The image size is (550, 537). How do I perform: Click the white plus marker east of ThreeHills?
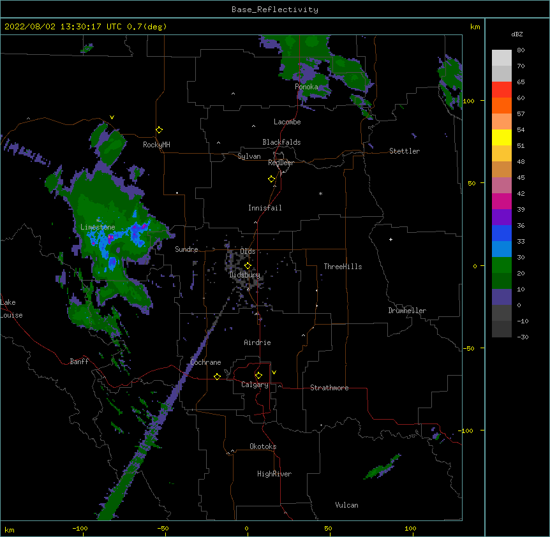point(390,239)
